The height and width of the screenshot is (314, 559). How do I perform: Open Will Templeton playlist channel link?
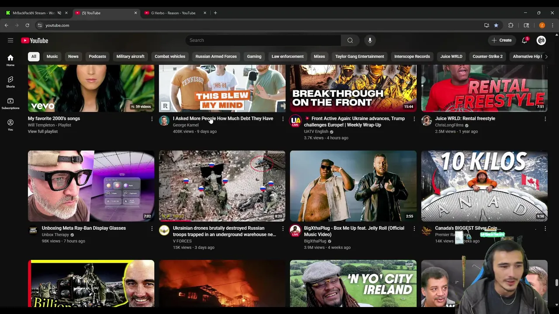coord(42,125)
